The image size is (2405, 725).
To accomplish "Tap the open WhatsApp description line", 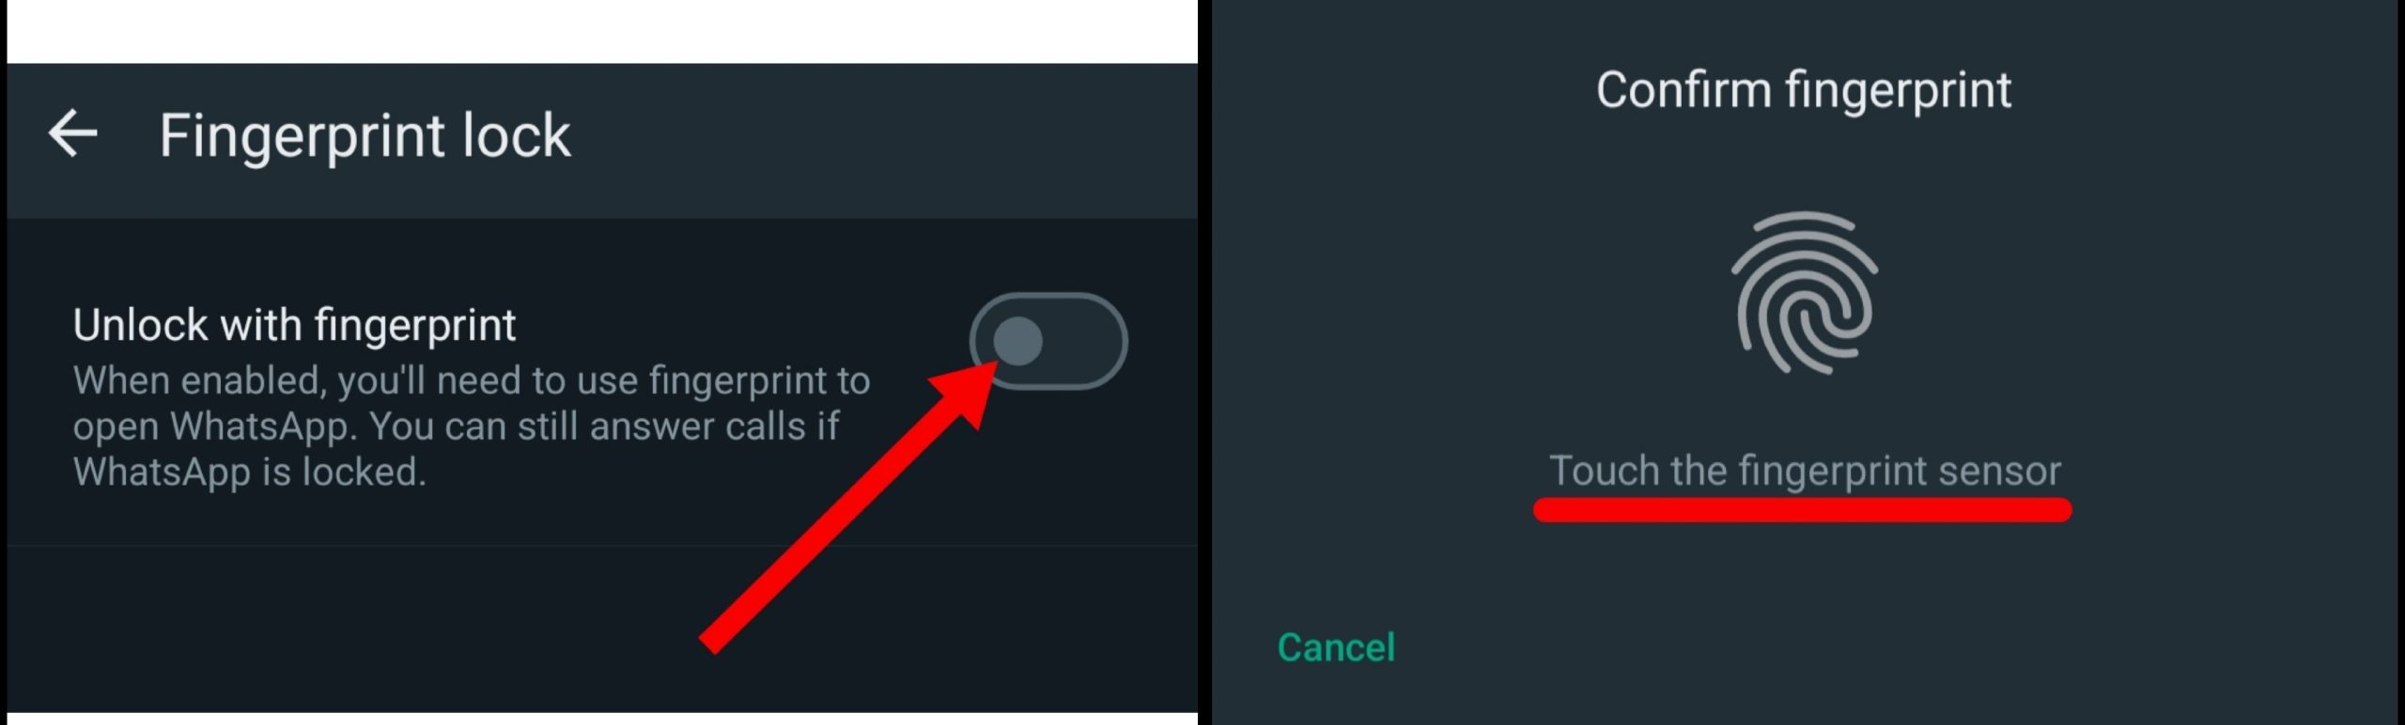I will pos(456,426).
